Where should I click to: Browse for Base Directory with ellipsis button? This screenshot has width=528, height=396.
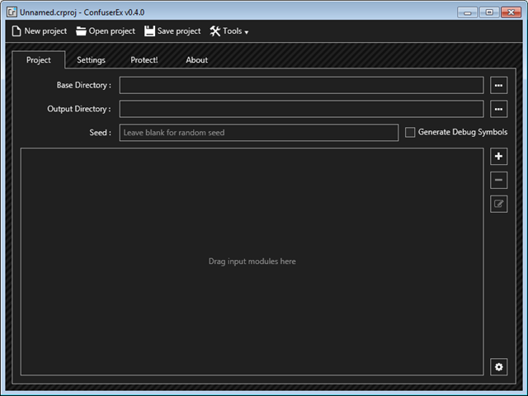(x=498, y=85)
